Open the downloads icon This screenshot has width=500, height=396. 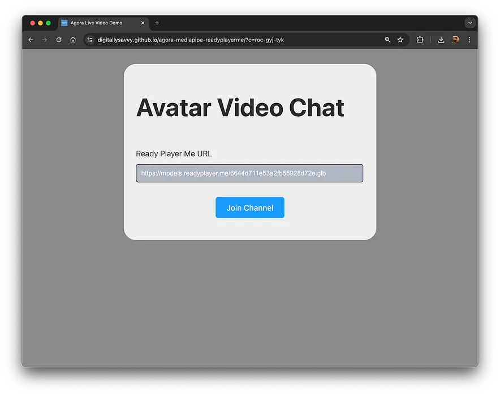click(x=441, y=40)
